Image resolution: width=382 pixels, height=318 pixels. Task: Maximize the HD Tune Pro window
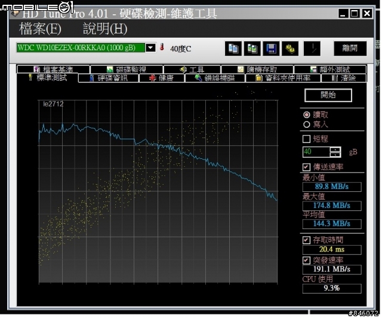[355, 13]
